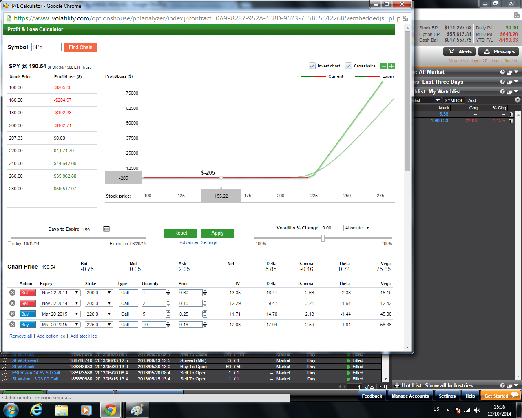Screen dimensions: 522x418
Task: Toggle Call type on the 200.0 strike leg
Action: click(128, 293)
